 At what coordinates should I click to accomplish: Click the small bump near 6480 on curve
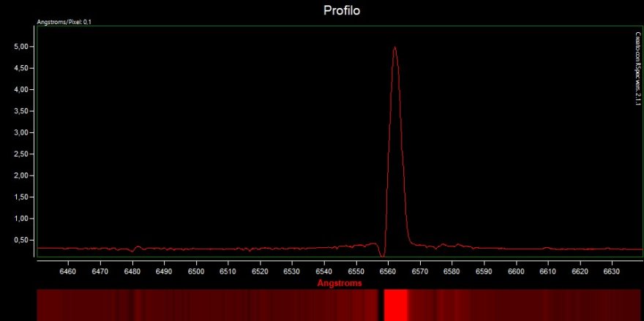tap(136, 247)
